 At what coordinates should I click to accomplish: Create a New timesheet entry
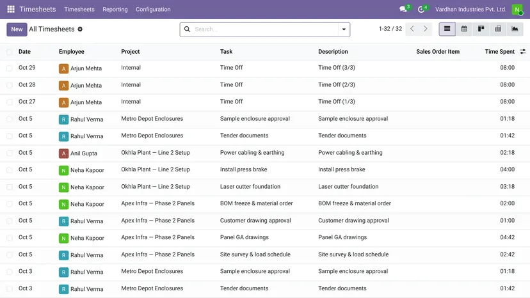[17, 29]
